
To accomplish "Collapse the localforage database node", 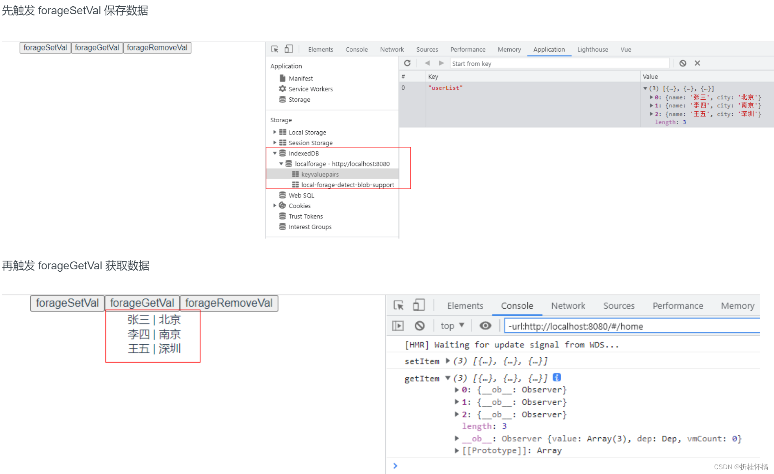I will click(x=281, y=163).
